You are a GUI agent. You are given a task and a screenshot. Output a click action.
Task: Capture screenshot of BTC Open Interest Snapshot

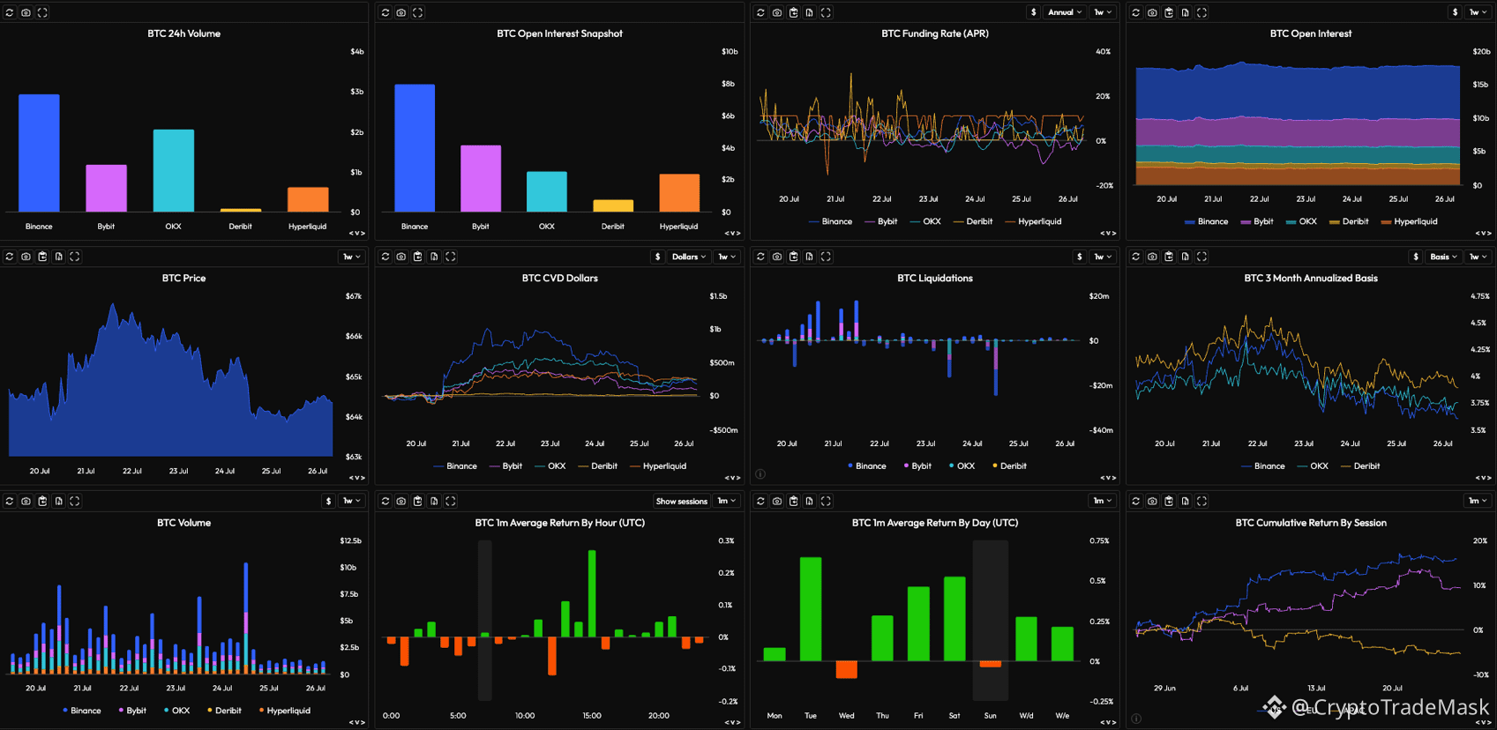(x=401, y=12)
